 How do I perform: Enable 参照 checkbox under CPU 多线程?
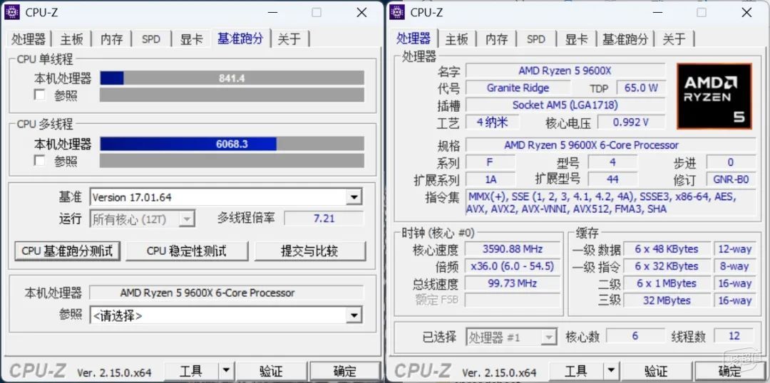pyautogui.click(x=40, y=160)
